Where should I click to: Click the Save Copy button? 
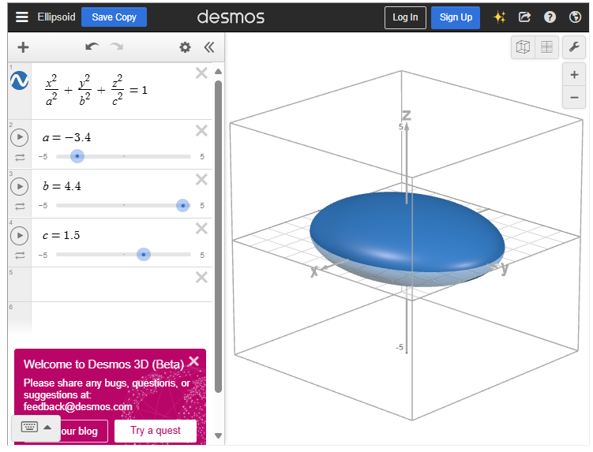pos(114,17)
